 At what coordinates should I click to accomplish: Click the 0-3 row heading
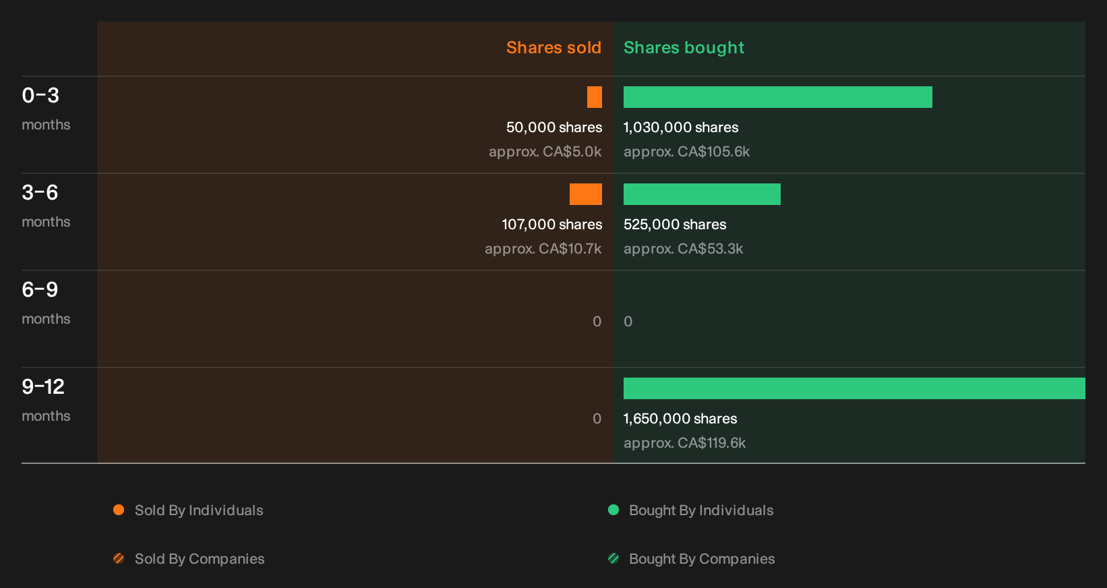pyautogui.click(x=40, y=96)
